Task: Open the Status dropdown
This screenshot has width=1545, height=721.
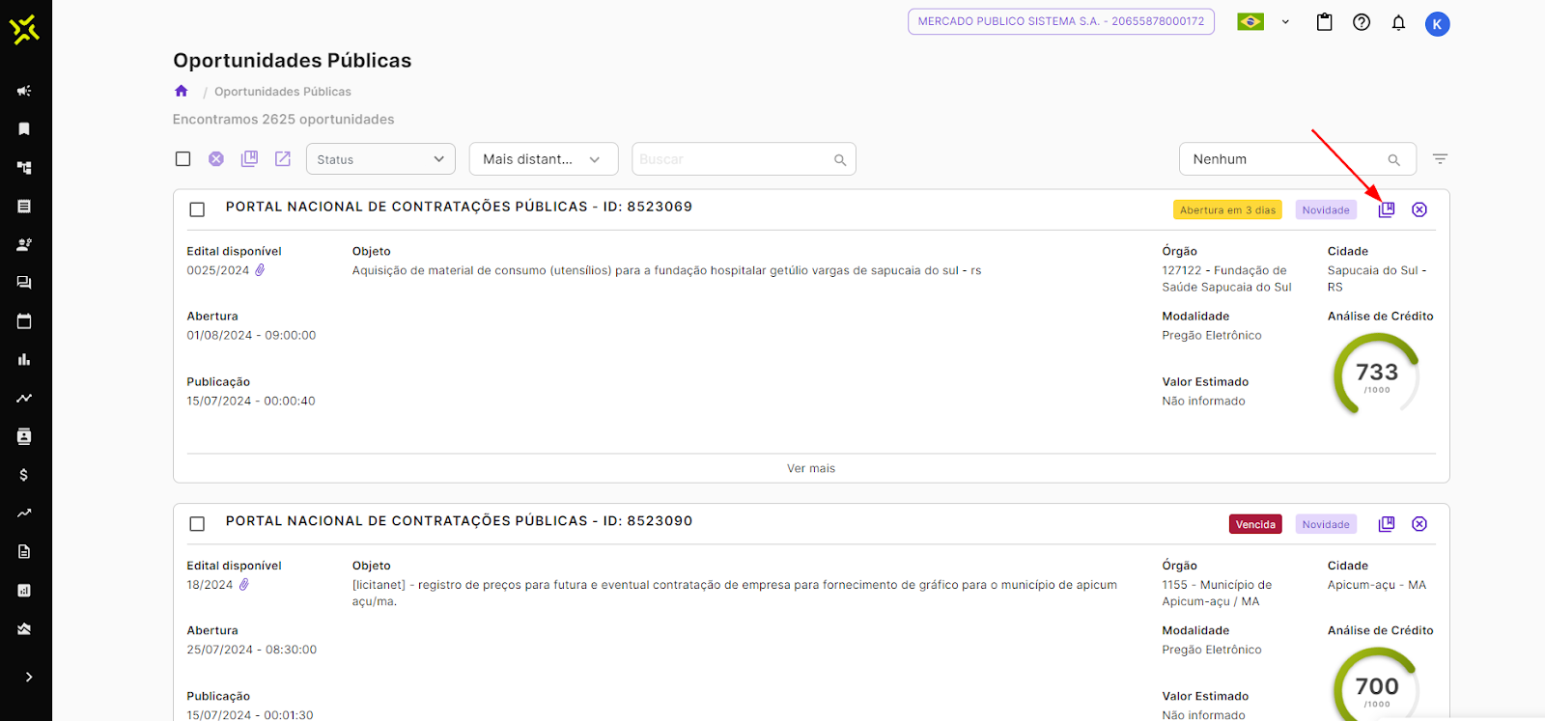Action: pyautogui.click(x=379, y=159)
